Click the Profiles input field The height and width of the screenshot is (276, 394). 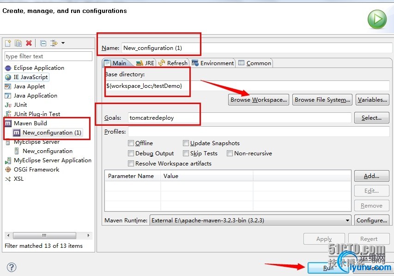259,132
